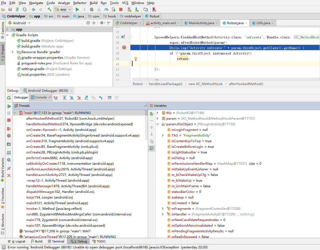Image resolution: width=320 pixels, height=250 pixels.
Task: Run to cursor in debugger toolbar
Action: pyautogui.click(x=101, y=98)
